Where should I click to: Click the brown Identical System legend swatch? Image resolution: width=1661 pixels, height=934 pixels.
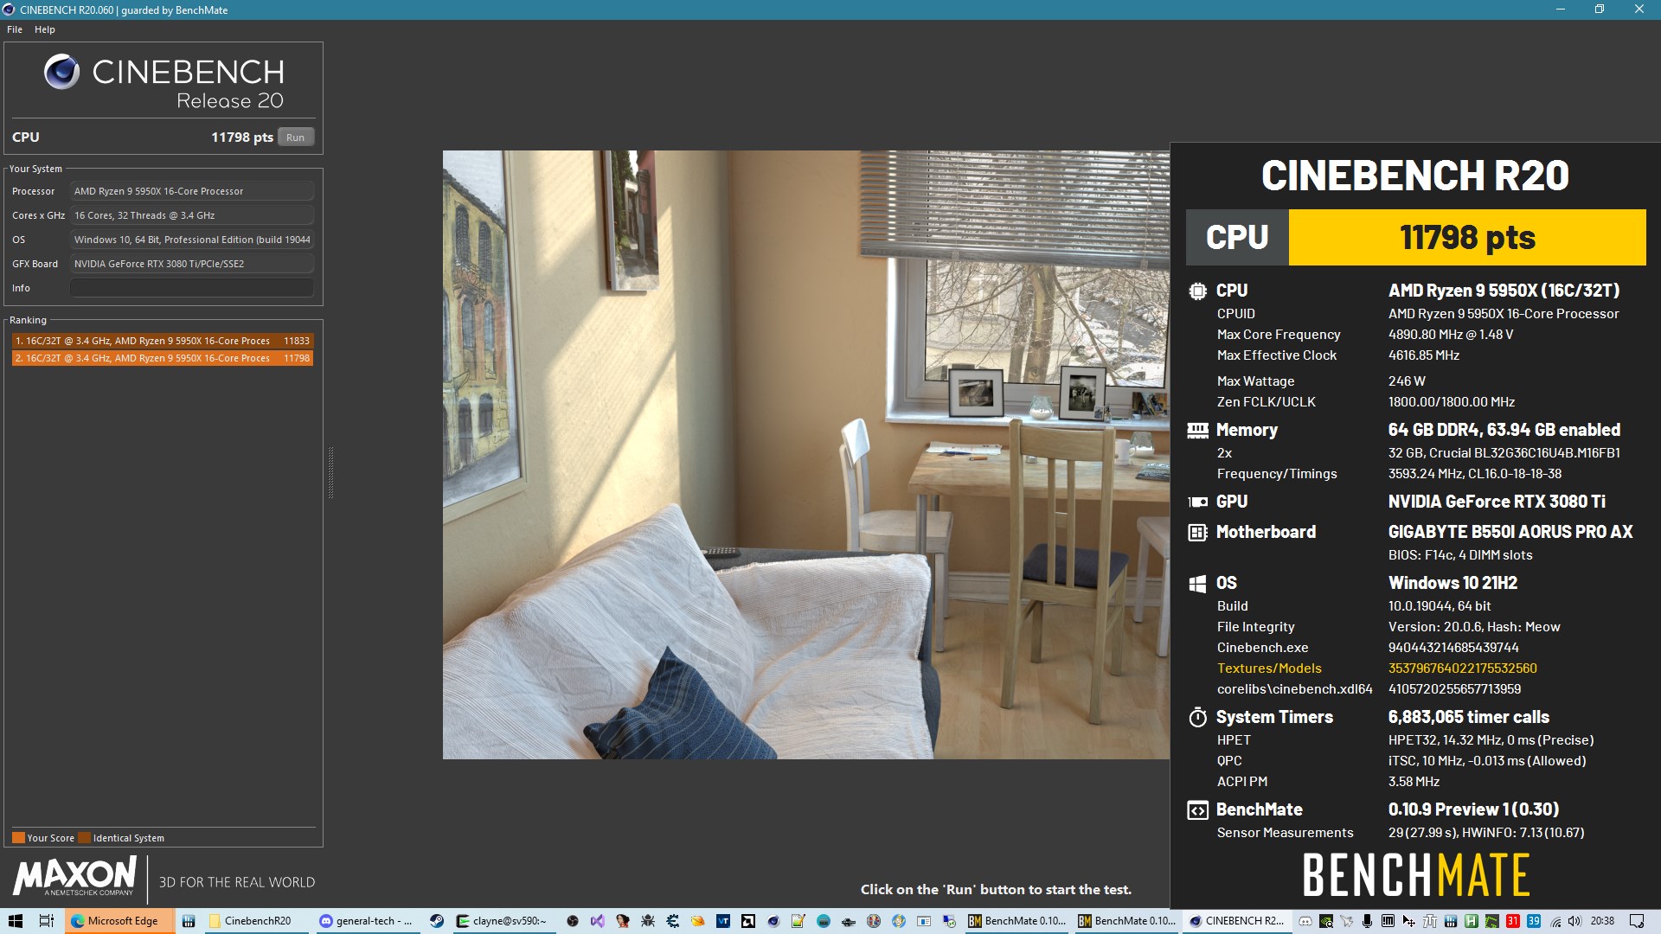(84, 838)
